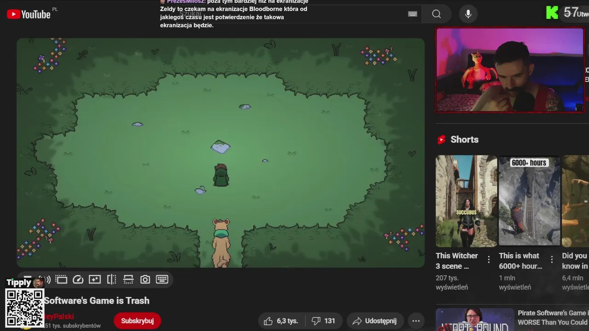Screen dimensions: 589x331
Task: Click the horizontal split crop toolbar icon
Action: (128, 280)
